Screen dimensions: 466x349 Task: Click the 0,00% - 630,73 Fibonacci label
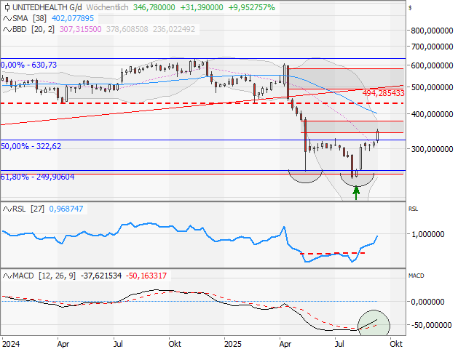pyautogui.click(x=28, y=65)
